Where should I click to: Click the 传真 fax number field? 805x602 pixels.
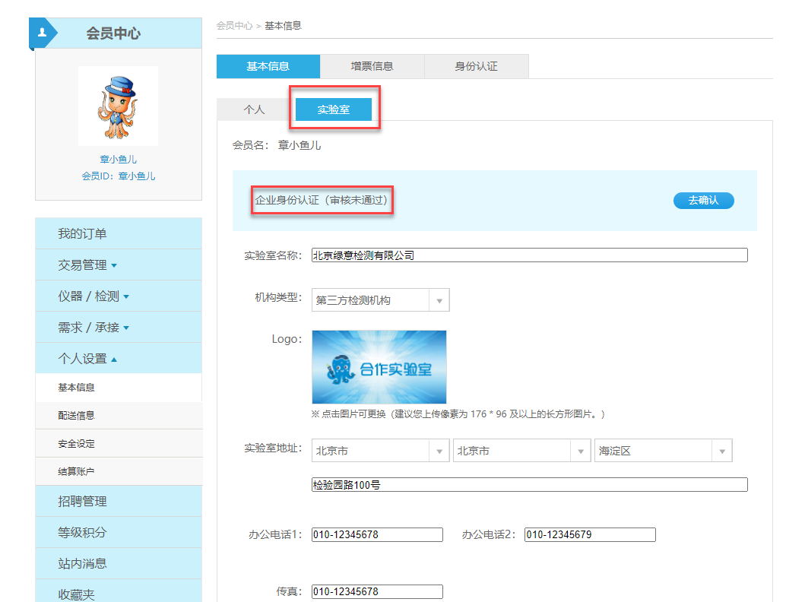[x=377, y=591]
